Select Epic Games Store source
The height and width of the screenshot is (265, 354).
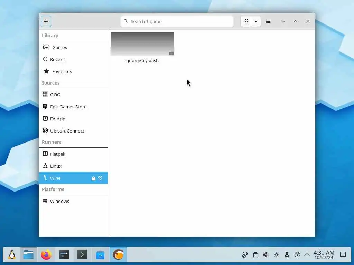pos(73,107)
